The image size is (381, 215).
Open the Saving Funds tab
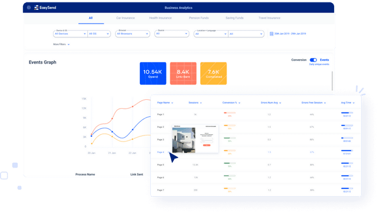click(x=235, y=18)
